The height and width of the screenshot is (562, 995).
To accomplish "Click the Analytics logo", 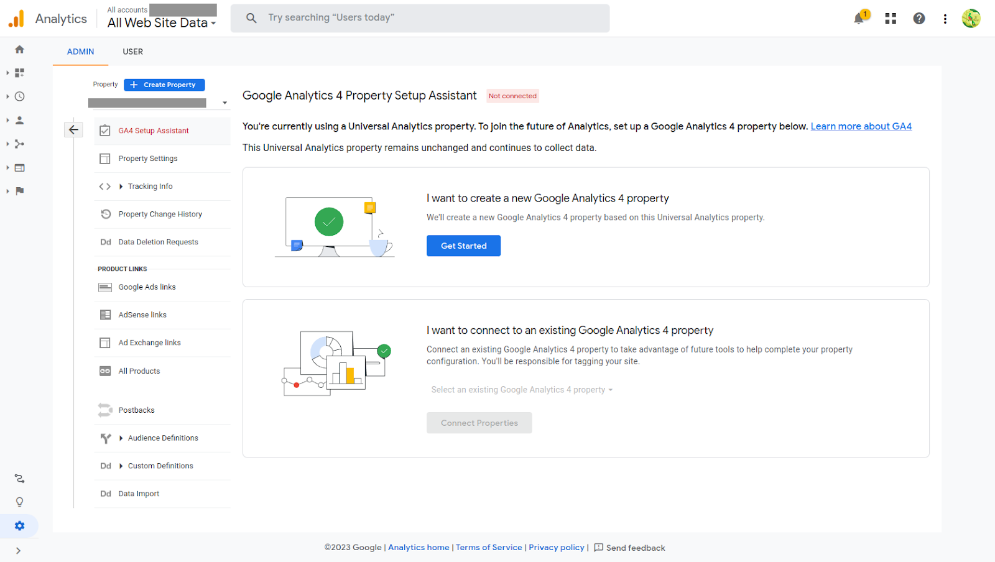I will [16, 19].
